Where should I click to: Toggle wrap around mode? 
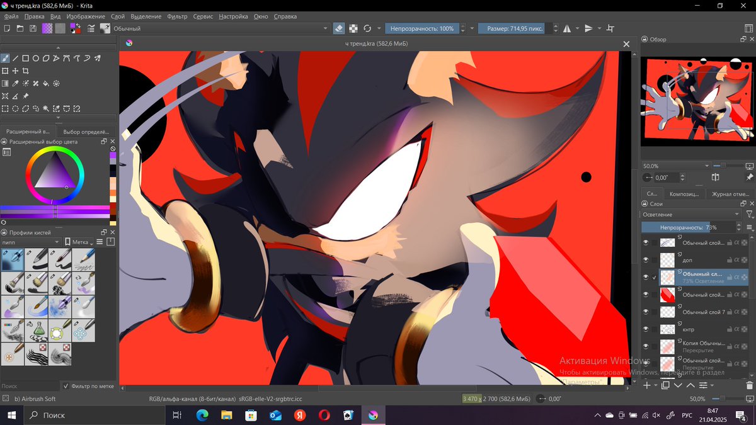[x=610, y=28]
